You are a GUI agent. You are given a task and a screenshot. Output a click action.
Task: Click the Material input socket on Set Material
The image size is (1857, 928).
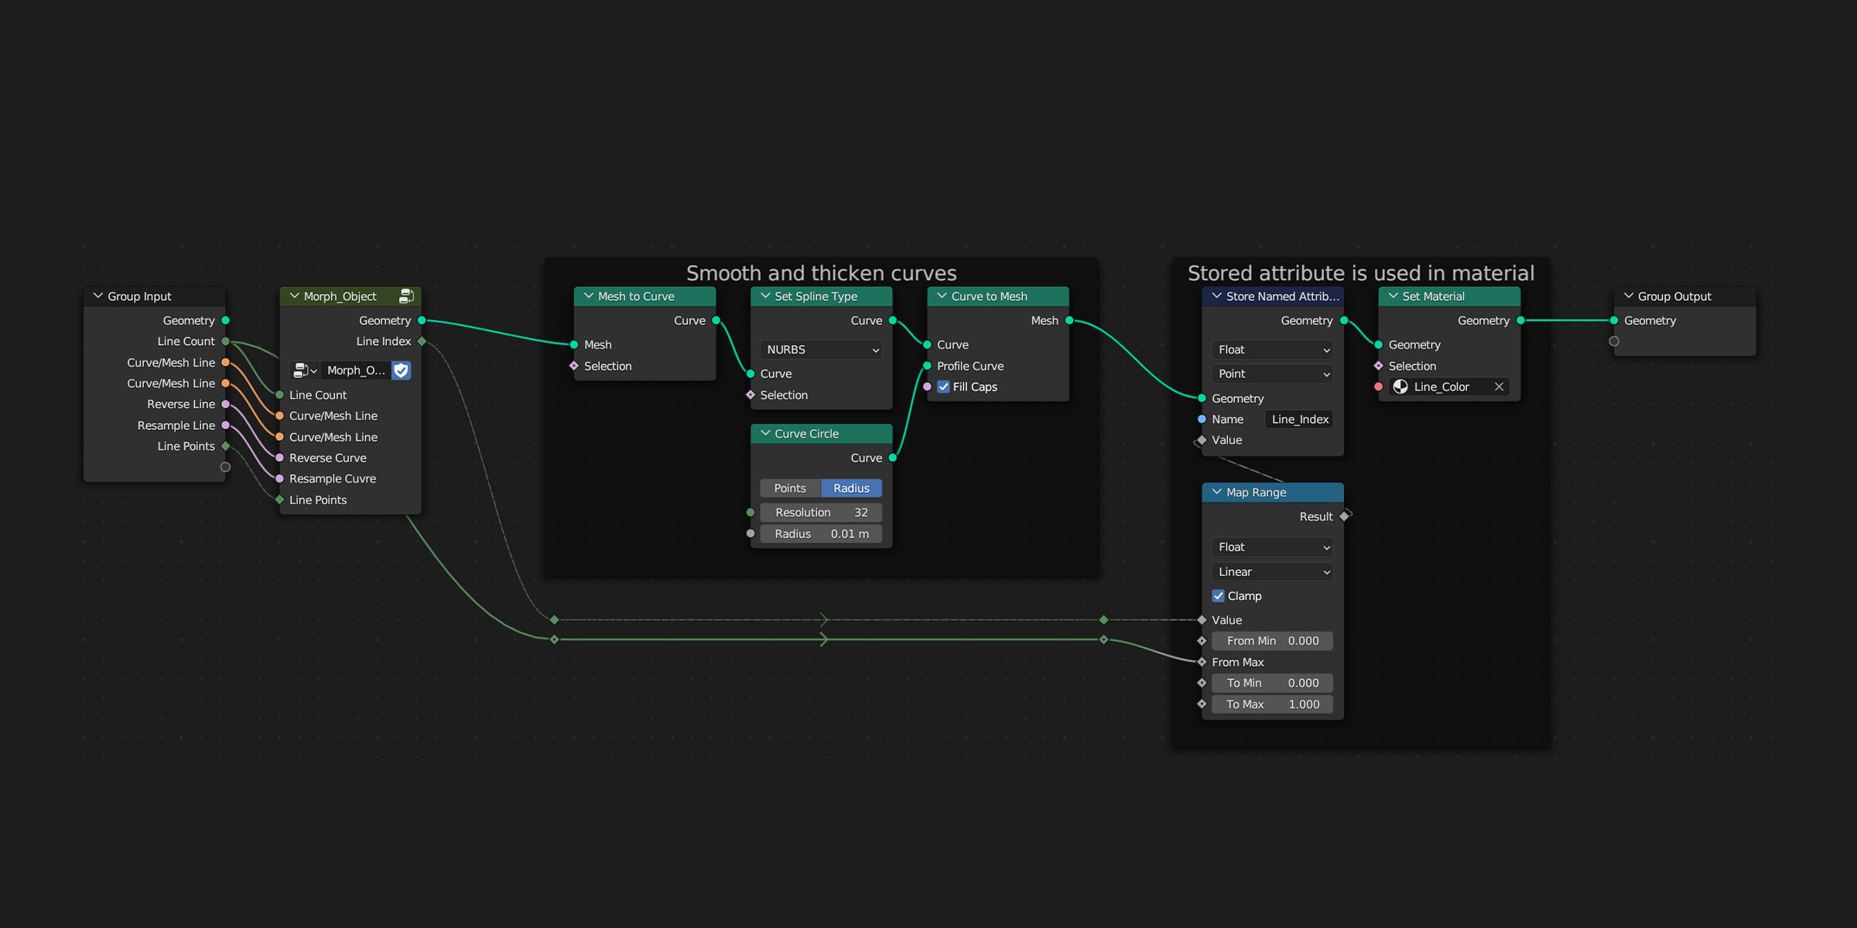(1378, 387)
